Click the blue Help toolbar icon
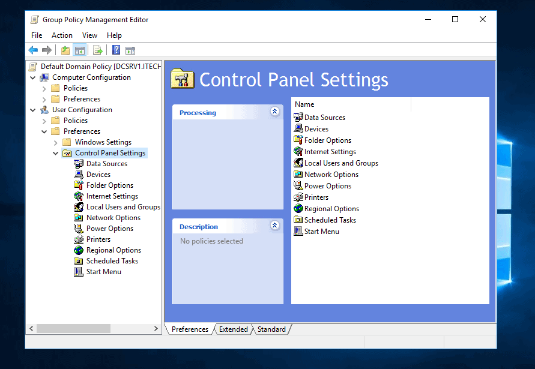The width and height of the screenshot is (535, 369). coord(116,50)
